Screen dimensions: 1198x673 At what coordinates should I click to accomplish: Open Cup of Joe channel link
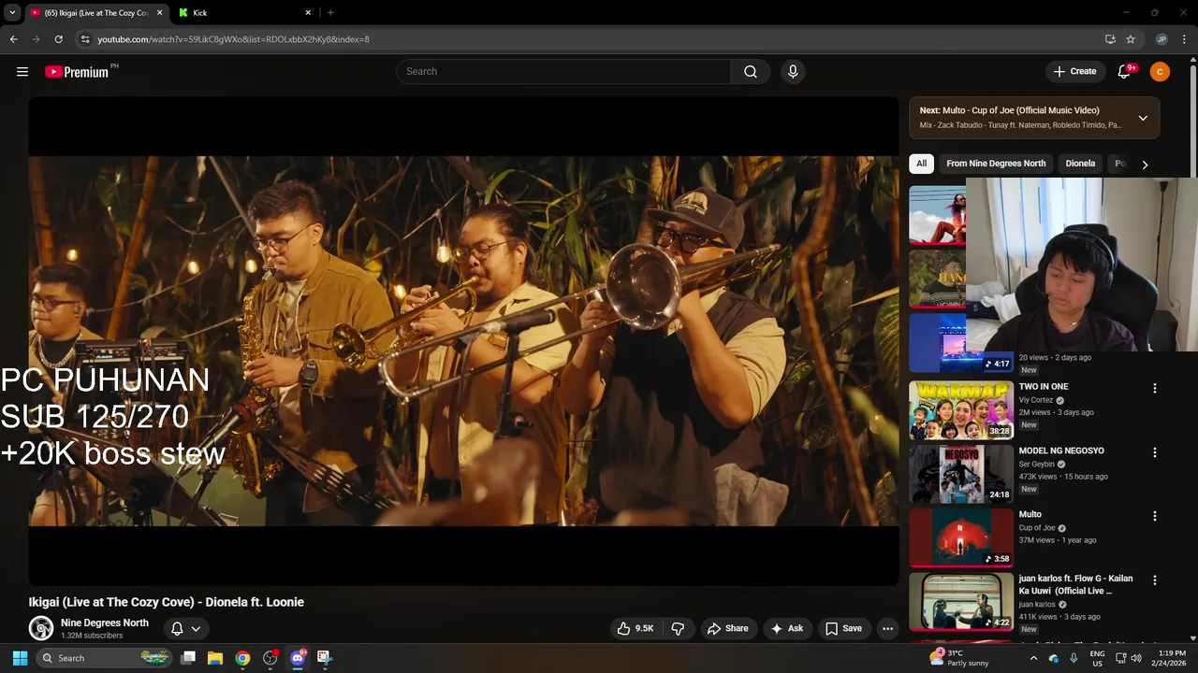coord(1037,528)
